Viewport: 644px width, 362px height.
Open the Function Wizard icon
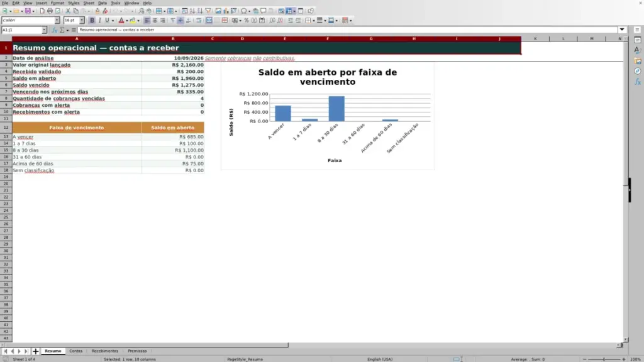point(54,30)
